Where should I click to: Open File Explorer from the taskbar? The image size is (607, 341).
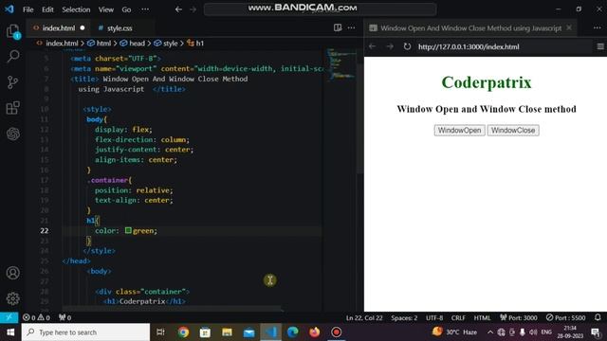point(227,332)
